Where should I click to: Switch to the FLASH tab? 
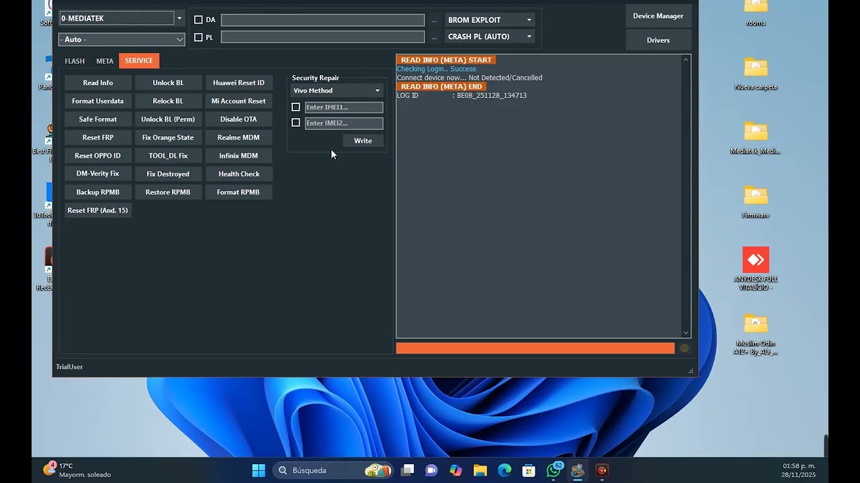pyautogui.click(x=75, y=61)
